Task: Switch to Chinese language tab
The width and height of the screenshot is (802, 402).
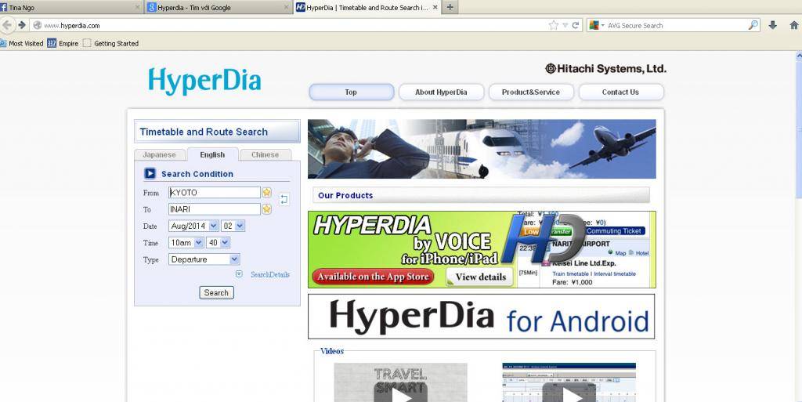Action: 265,154
